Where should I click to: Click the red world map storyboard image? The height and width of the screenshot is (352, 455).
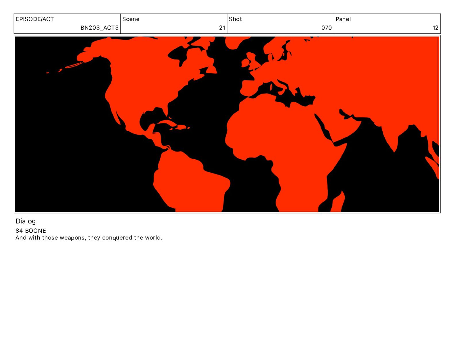227,124
